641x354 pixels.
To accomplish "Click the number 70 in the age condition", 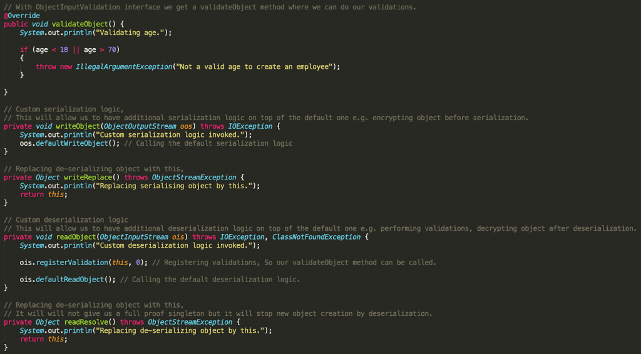I will pos(112,50).
